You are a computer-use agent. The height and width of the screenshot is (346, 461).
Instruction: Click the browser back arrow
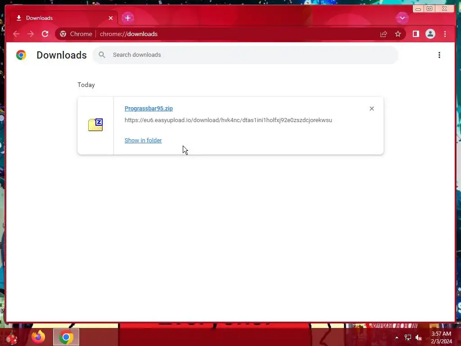[16, 34]
